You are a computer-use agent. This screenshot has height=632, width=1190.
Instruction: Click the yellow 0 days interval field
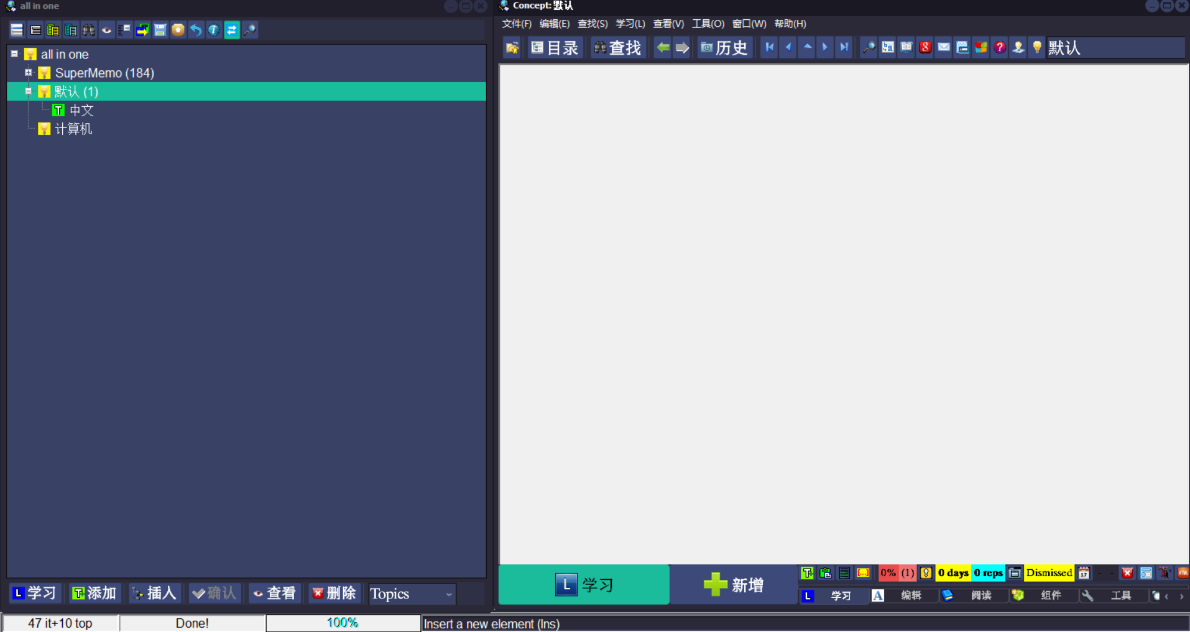click(953, 573)
